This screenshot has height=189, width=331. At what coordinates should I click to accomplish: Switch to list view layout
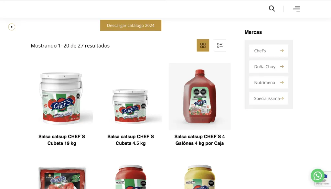click(x=220, y=45)
